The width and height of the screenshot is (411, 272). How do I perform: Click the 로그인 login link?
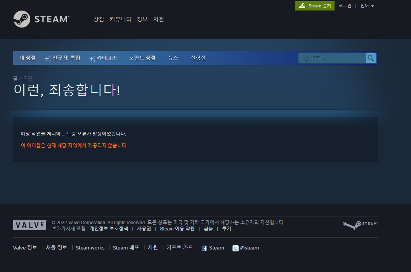click(345, 6)
